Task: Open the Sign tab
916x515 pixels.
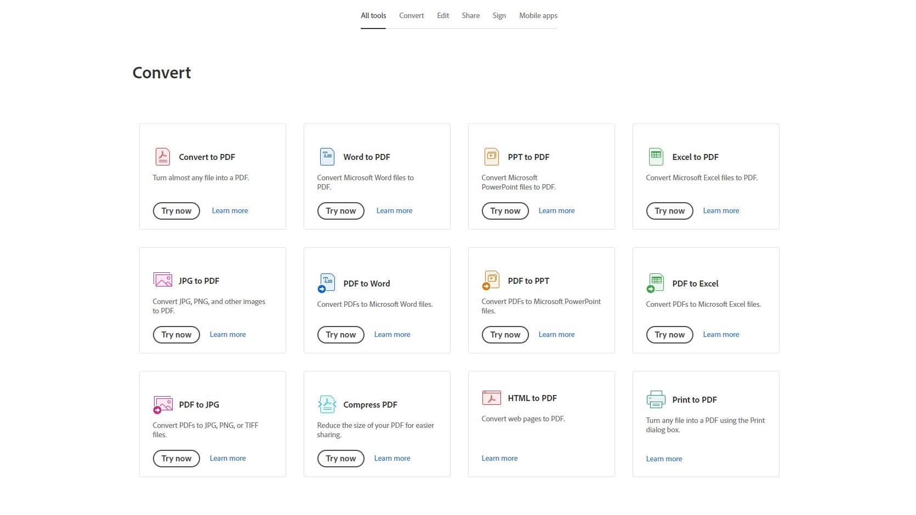Action: (499, 15)
